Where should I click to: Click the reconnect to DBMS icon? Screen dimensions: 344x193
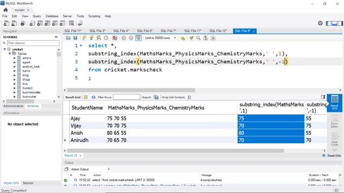coord(80,23)
